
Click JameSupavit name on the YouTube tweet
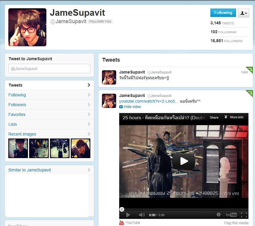point(132,96)
